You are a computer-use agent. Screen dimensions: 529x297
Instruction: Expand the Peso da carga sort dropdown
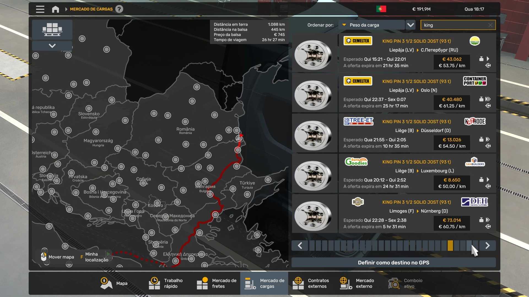tap(371, 25)
